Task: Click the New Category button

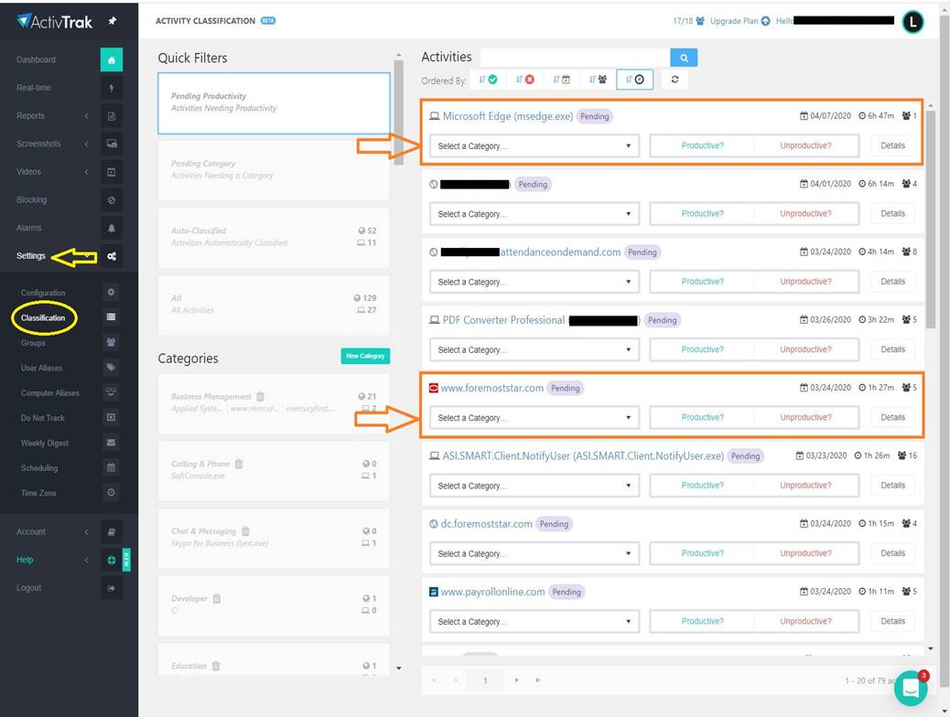Action: click(x=365, y=356)
